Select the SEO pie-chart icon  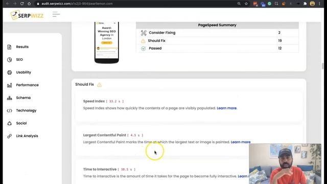point(9,60)
